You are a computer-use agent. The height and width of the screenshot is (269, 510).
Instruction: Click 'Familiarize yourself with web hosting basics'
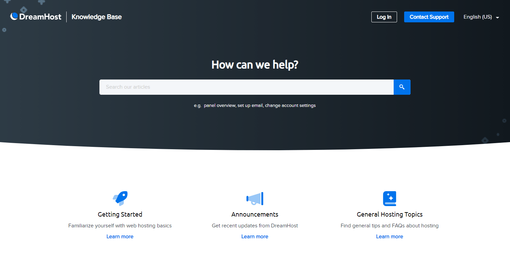pos(120,226)
